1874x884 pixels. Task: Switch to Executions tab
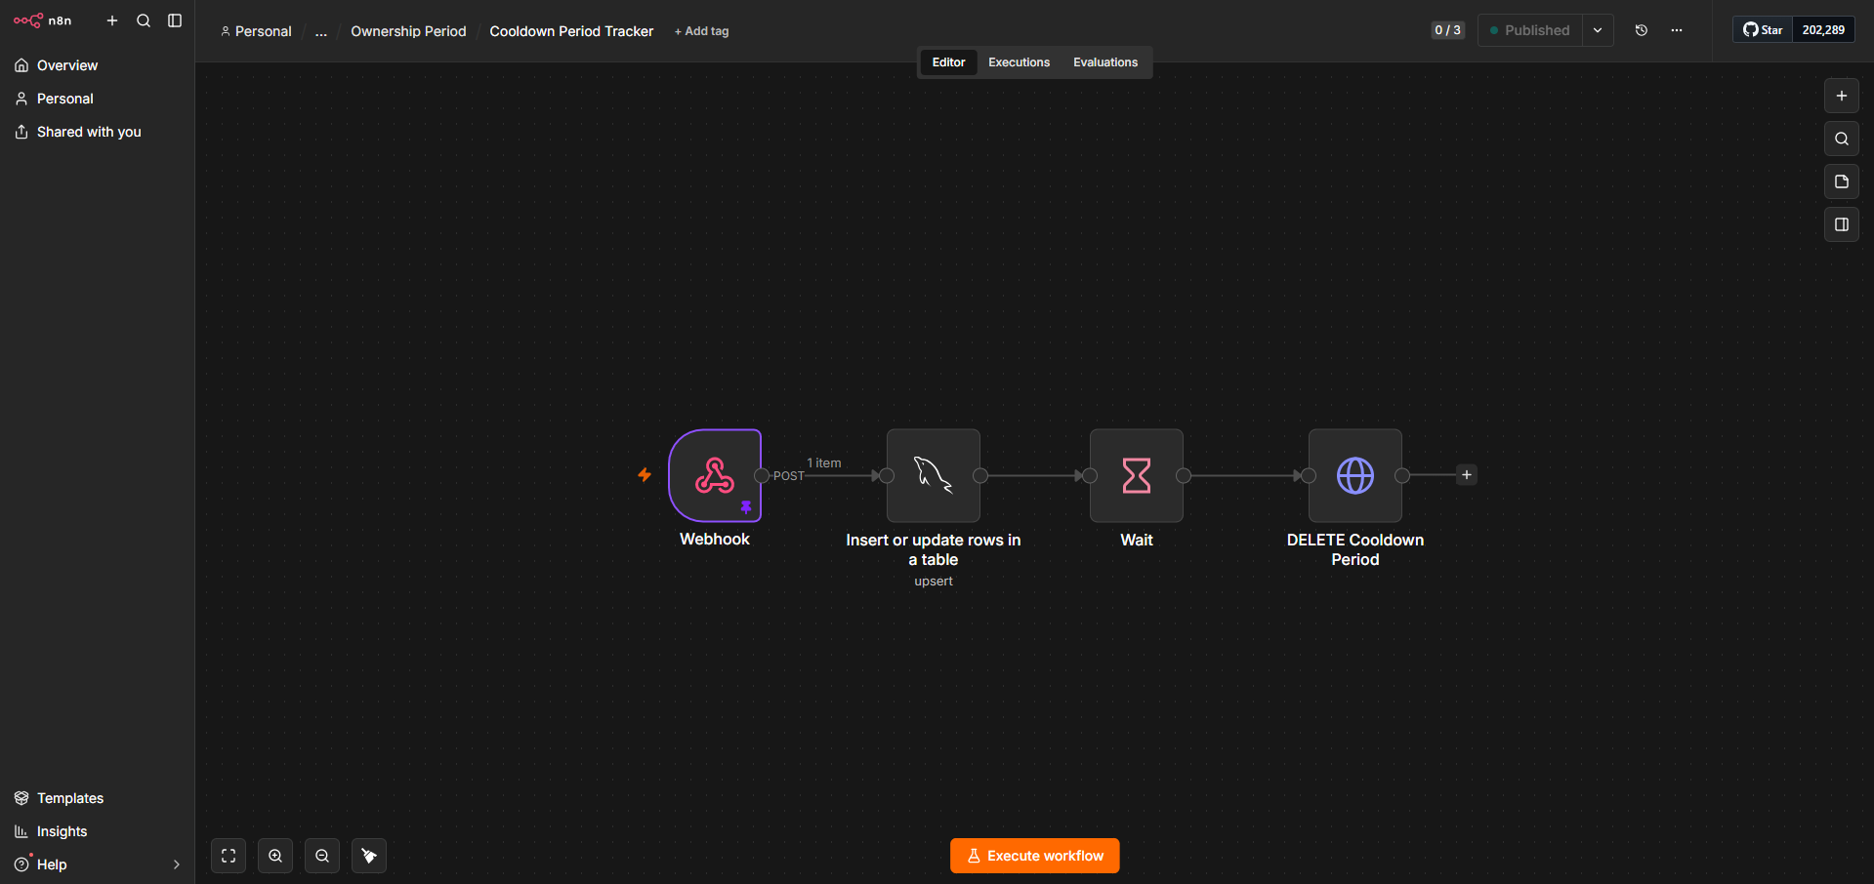click(x=1019, y=62)
